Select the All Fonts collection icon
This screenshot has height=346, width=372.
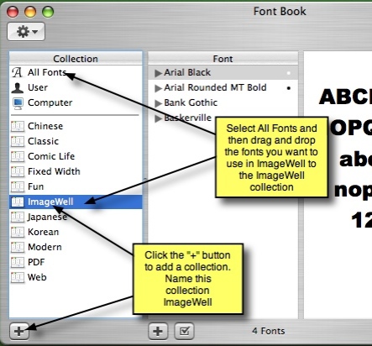[17, 72]
